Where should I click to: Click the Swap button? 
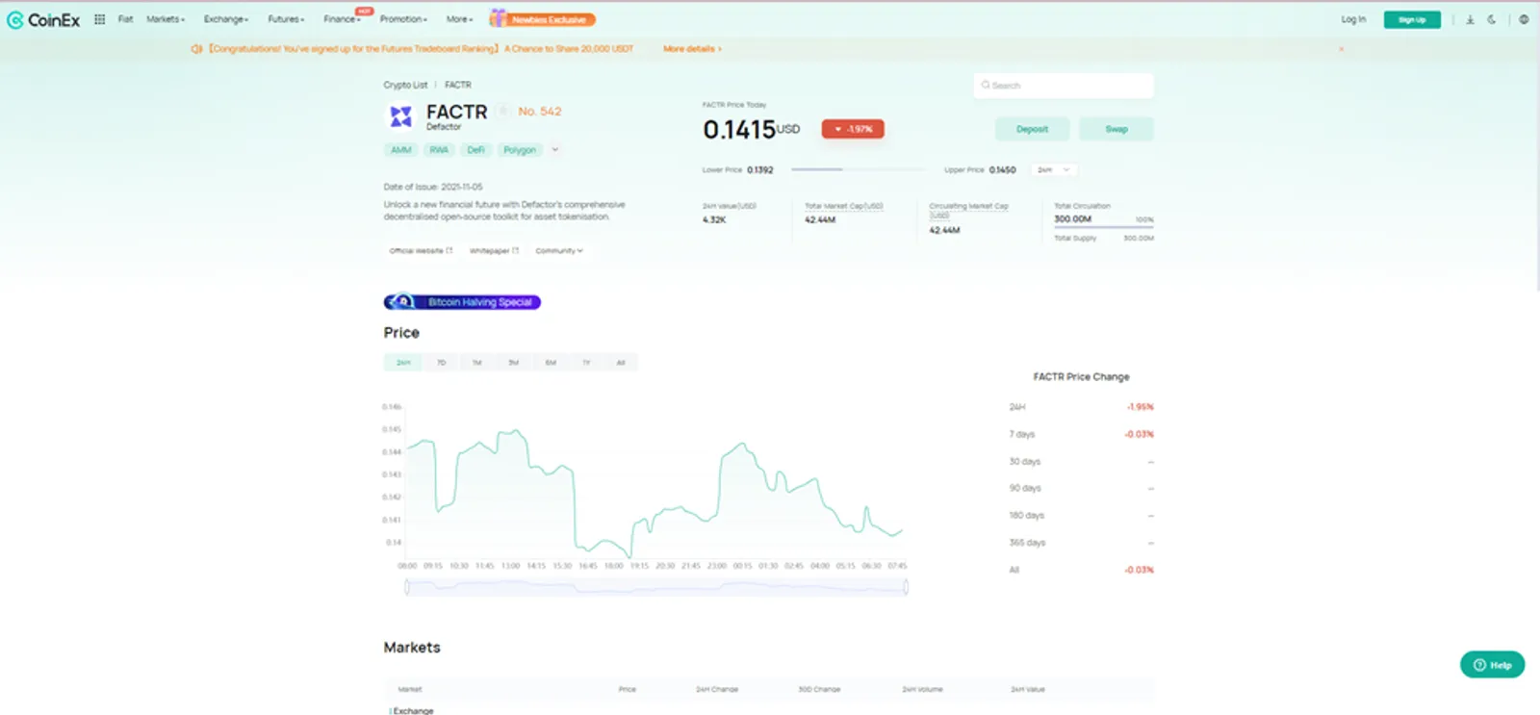point(1116,129)
